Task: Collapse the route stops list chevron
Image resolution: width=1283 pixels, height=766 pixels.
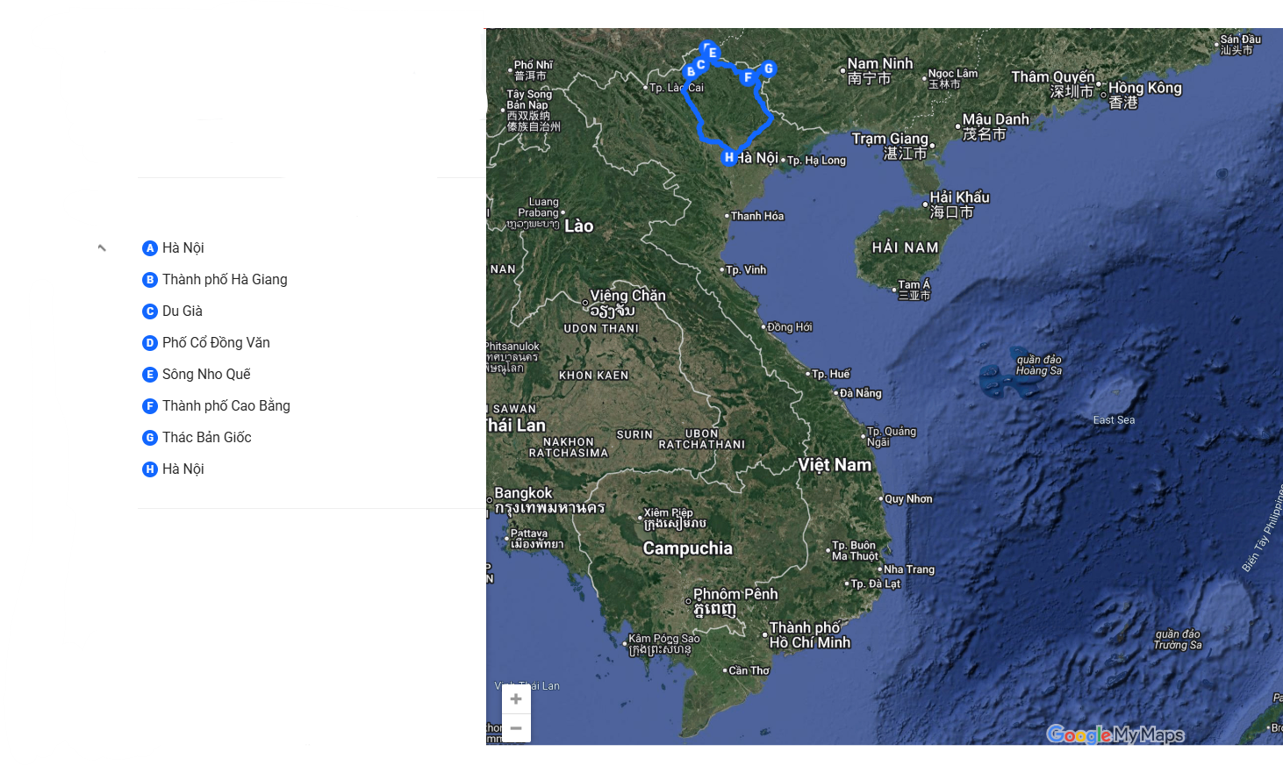Action: pos(102,248)
